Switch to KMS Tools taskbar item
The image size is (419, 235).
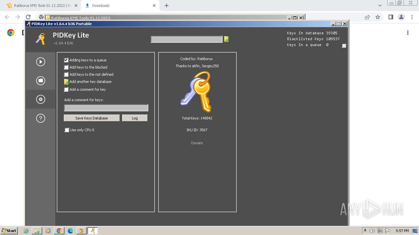pos(82,231)
